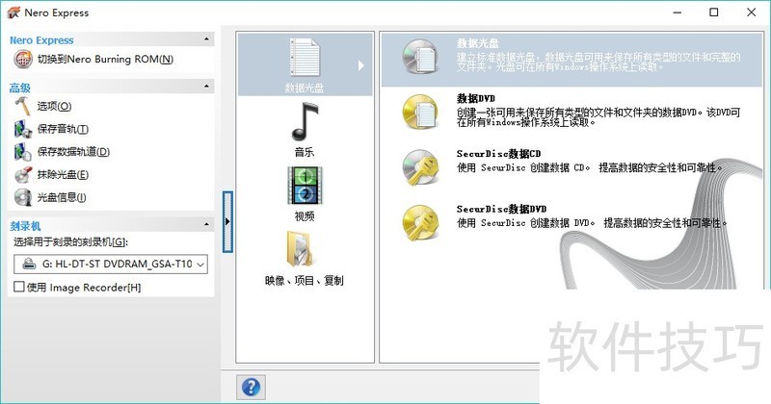Image resolution: width=771 pixels, height=404 pixels.
Task: Select the 映像、项目、复制 folder icon
Action: pos(301,249)
